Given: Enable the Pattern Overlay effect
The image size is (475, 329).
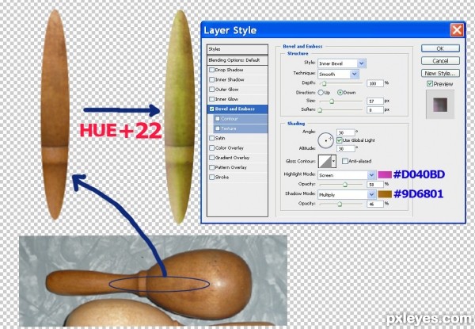Looking at the screenshot, I should (x=211, y=167).
